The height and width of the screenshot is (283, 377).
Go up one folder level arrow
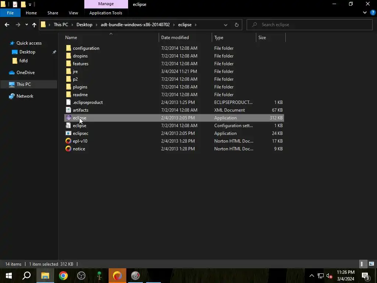(x=34, y=25)
